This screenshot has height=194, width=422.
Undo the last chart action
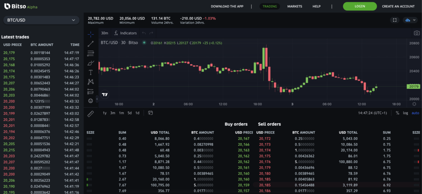[x=144, y=33]
